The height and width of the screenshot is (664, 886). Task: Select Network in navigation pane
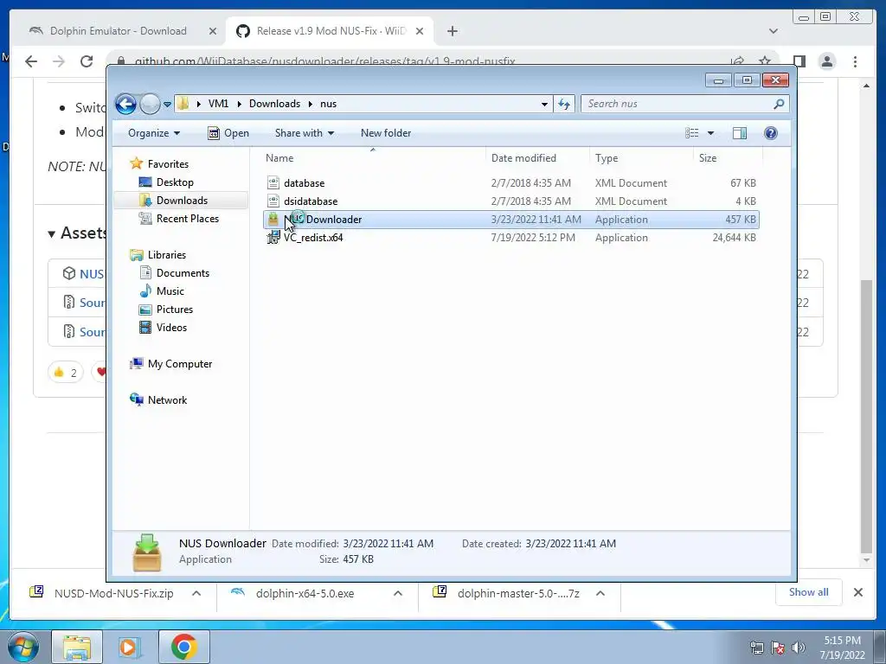tap(167, 399)
